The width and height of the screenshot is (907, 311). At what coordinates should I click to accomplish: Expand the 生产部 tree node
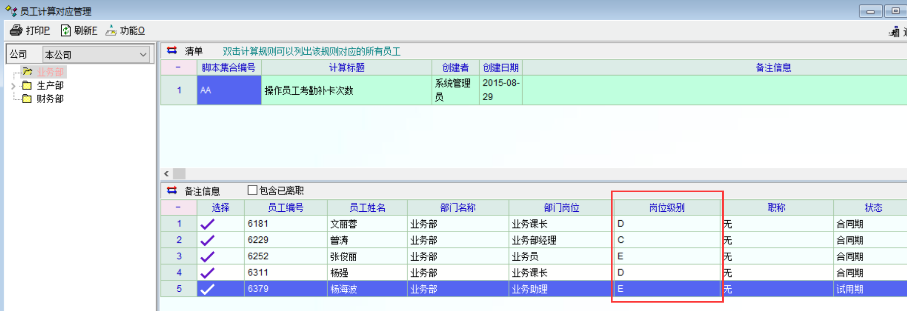13,86
